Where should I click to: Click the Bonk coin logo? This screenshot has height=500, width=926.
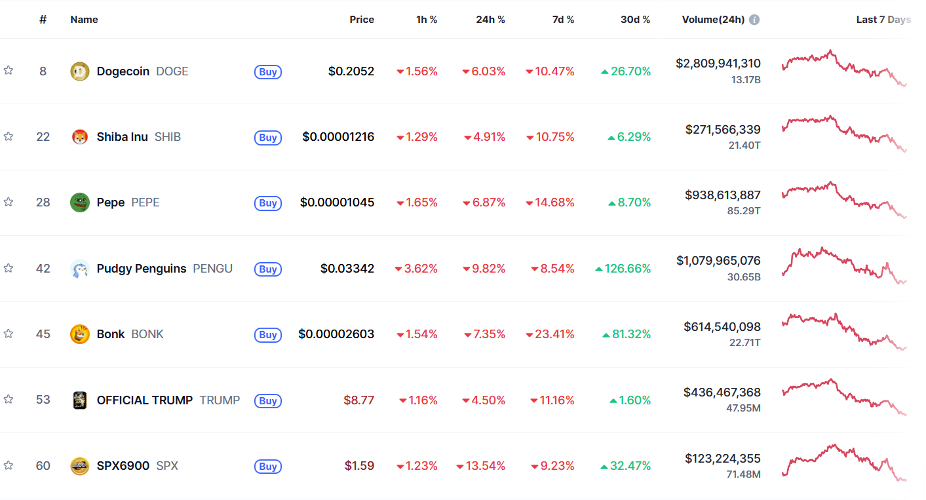(79, 334)
